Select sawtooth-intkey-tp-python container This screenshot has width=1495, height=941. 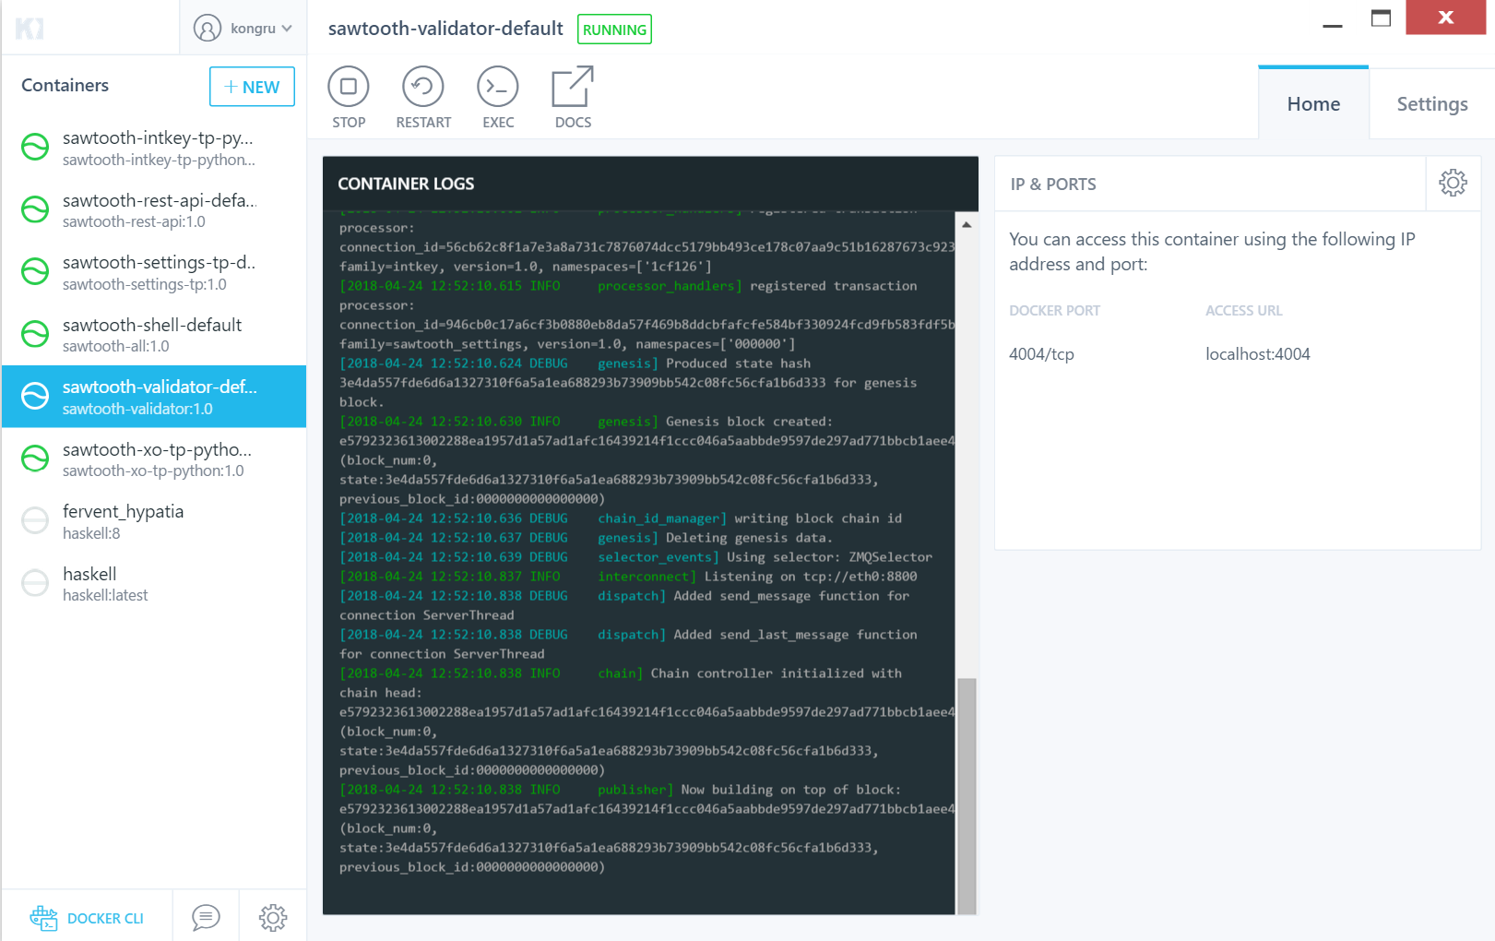click(x=154, y=148)
